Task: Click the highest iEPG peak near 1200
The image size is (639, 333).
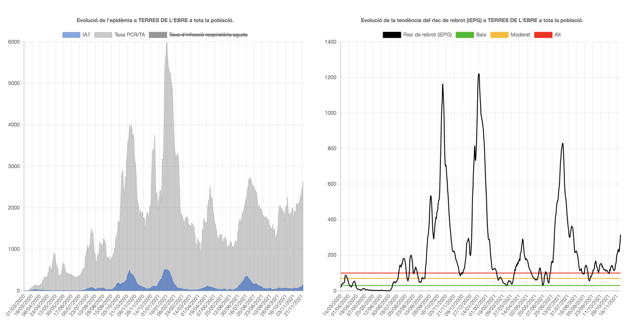Action: pyautogui.click(x=479, y=74)
